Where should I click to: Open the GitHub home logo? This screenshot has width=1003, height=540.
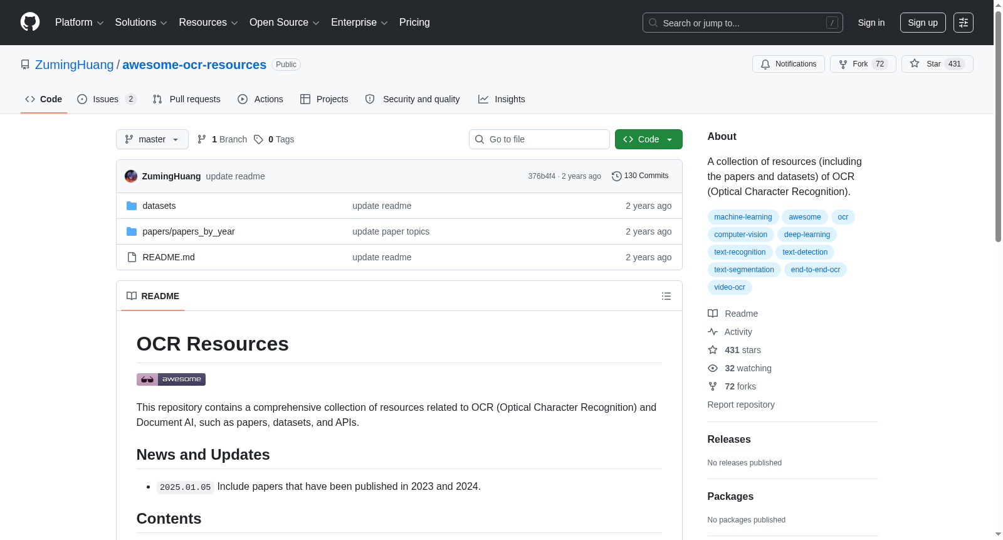click(30, 22)
